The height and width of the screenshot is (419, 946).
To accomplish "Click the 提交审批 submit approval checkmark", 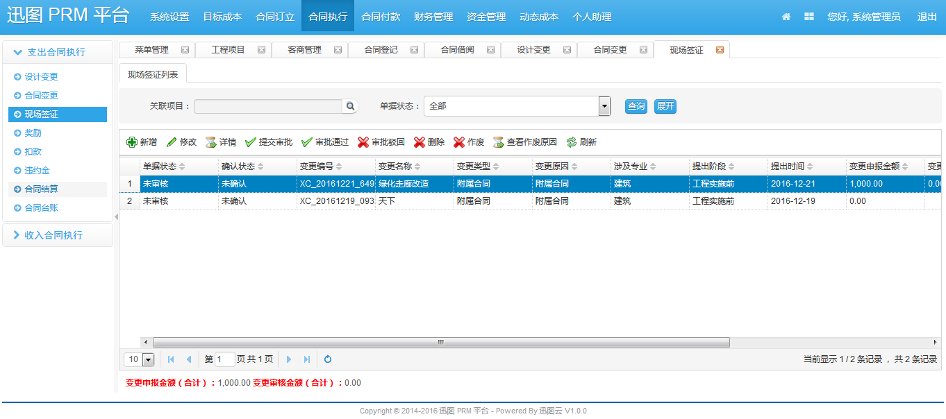I will [251, 142].
